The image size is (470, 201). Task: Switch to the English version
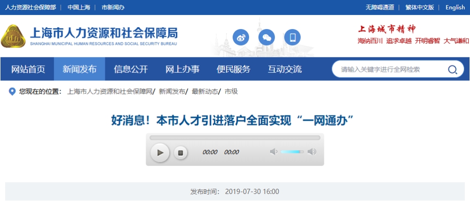[x=455, y=8]
